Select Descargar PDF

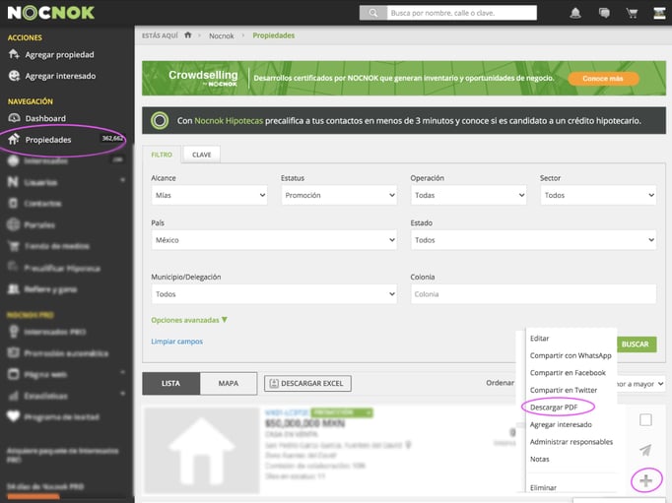[554, 408]
